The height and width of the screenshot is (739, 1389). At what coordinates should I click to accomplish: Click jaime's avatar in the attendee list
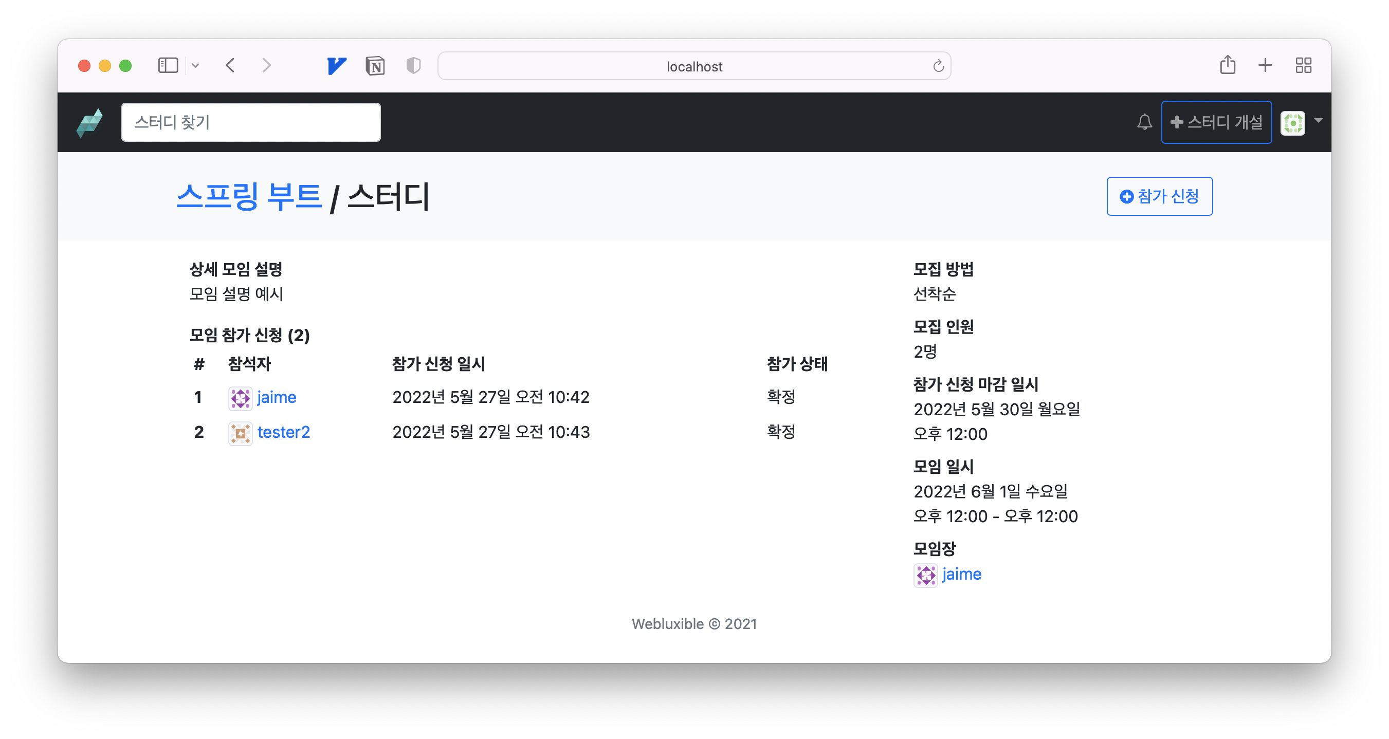pos(240,398)
